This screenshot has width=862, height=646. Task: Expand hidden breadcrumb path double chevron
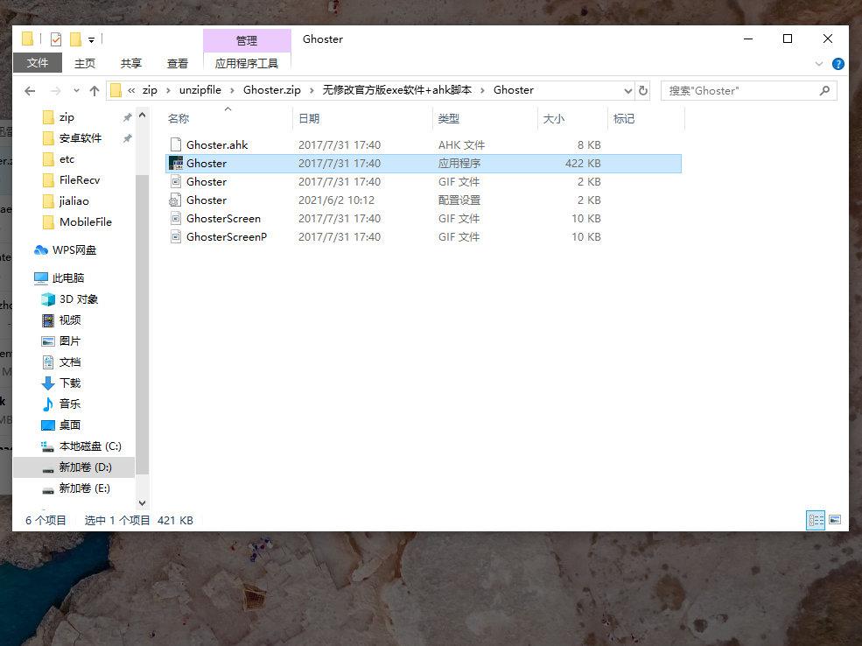(131, 91)
